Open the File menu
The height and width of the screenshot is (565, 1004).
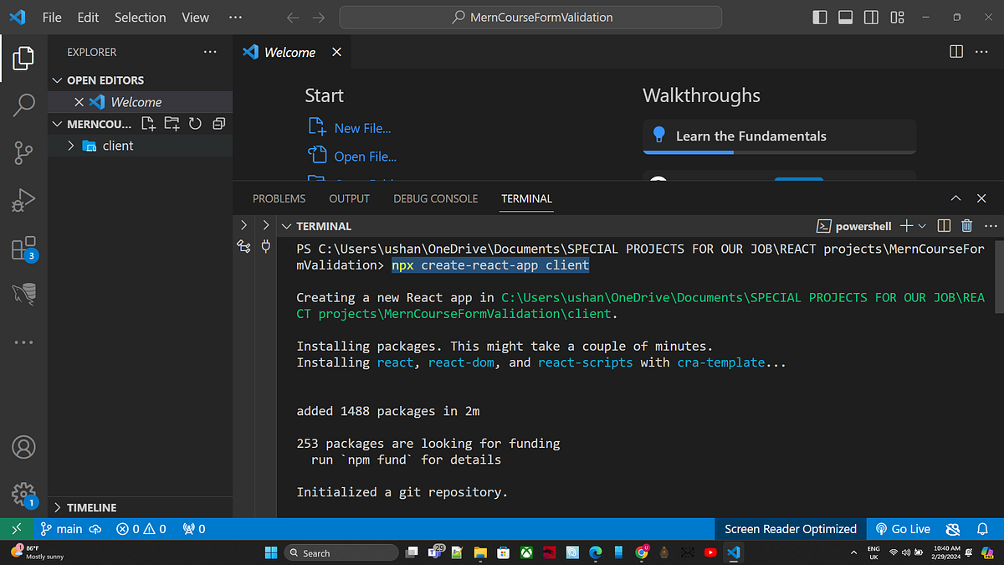pyautogui.click(x=52, y=17)
